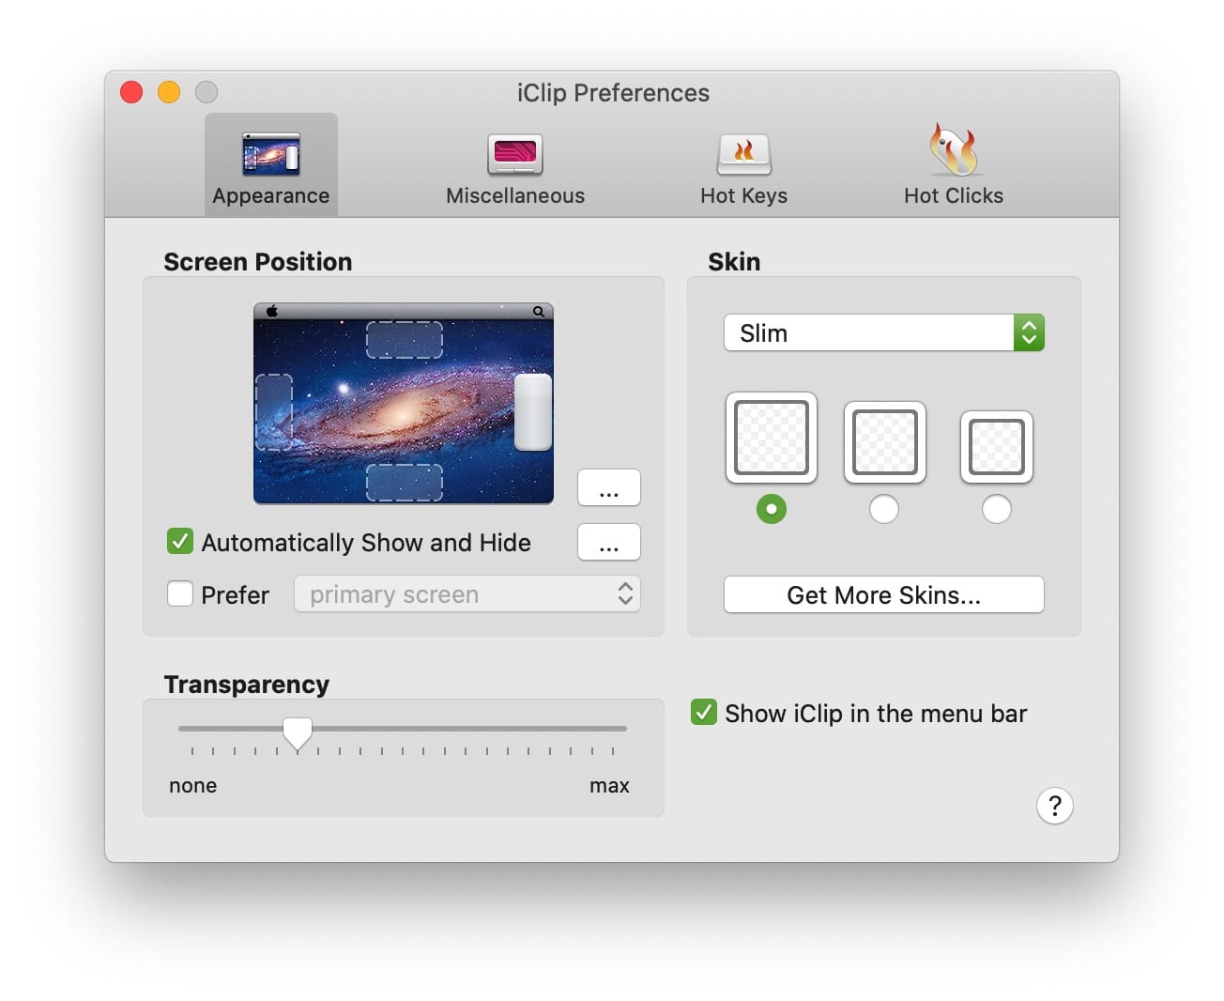Disable Automatically Show and Hide

[180, 542]
